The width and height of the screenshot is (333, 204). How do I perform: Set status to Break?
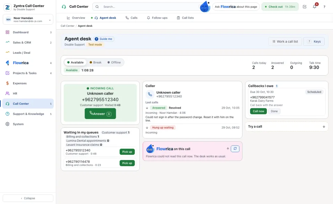[x=96, y=62]
